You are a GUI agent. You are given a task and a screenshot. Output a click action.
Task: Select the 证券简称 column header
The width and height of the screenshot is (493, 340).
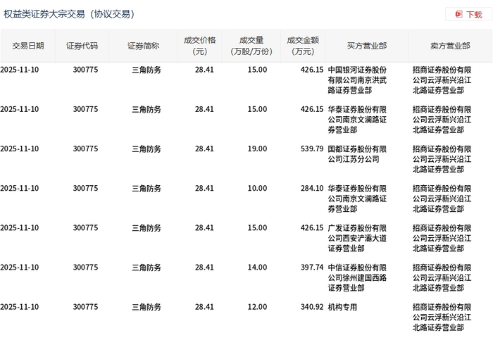[x=144, y=46]
